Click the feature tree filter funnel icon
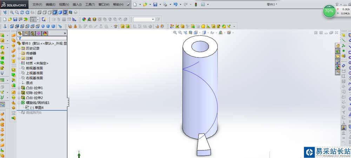The height and width of the screenshot is (158, 351). click(x=20, y=38)
